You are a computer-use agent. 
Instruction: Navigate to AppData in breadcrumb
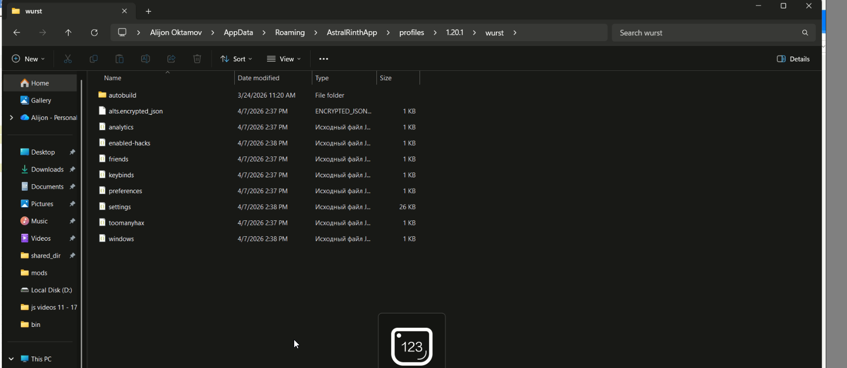(238, 33)
